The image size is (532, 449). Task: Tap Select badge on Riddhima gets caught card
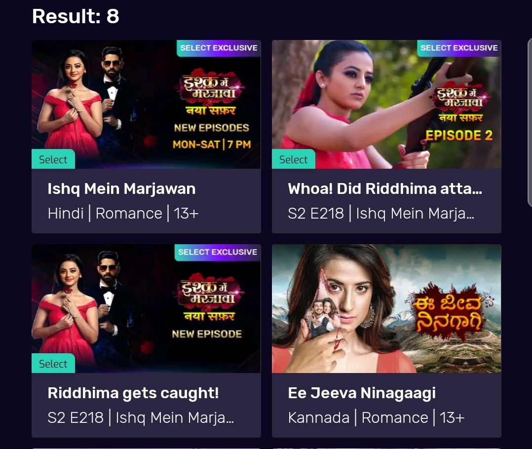(53, 363)
